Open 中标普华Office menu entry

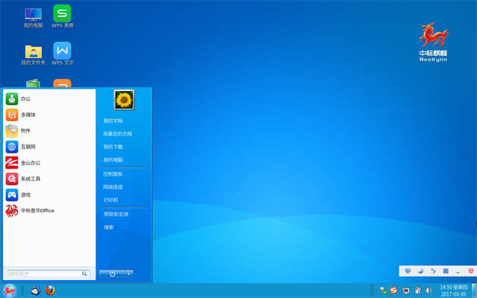tap(37, 211)
